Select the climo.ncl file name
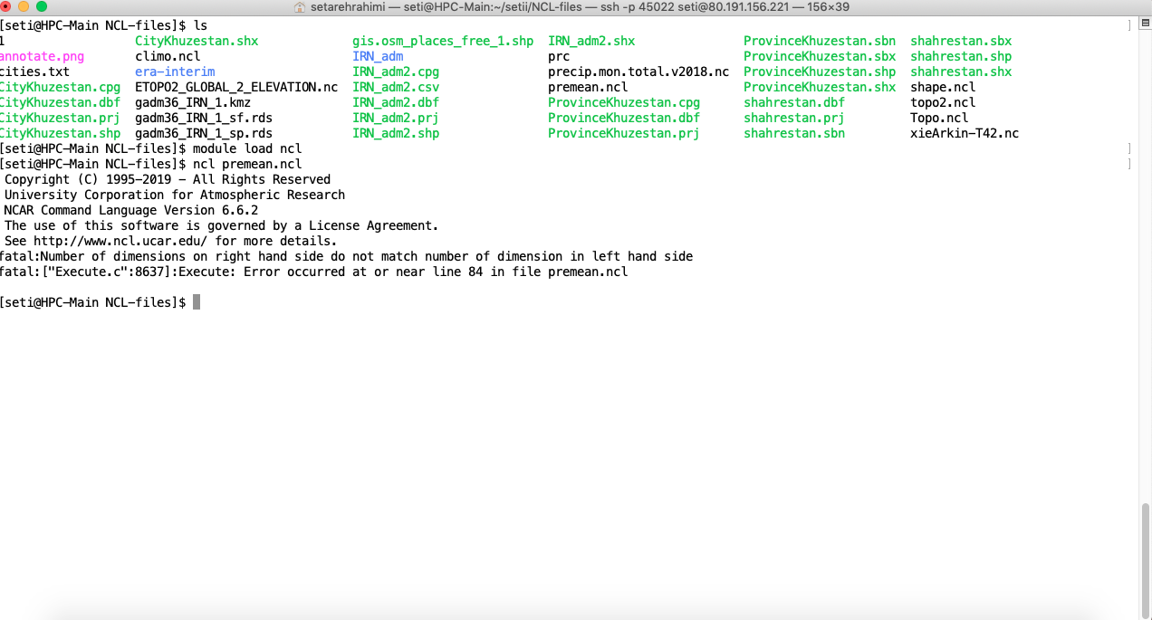 [168, 56]
